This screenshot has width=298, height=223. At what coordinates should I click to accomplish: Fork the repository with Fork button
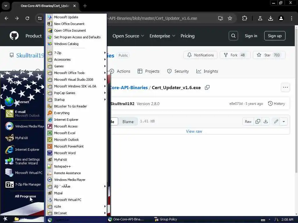235,55
